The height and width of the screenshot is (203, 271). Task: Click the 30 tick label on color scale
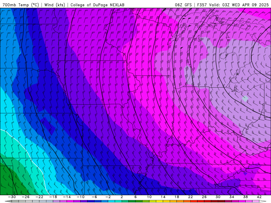coord(218,197)
